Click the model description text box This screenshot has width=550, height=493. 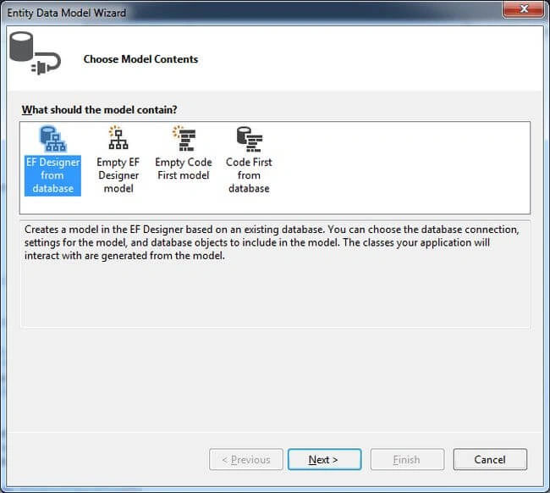tap(275, 274)
